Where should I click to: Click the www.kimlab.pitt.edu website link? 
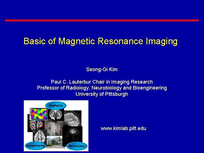123,128
